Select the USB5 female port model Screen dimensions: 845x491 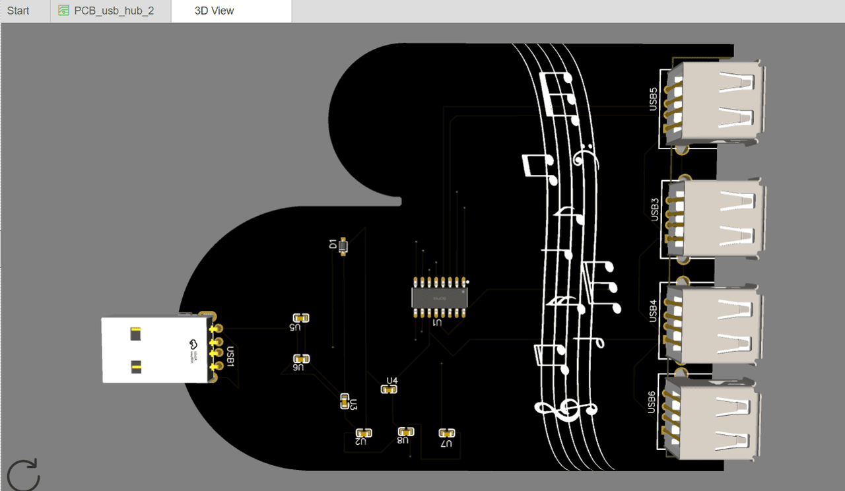point(716,102)
